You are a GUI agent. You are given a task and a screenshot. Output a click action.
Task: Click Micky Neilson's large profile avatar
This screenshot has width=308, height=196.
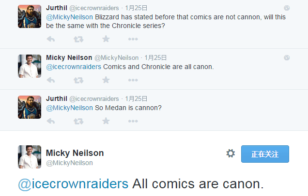pyautogui.click(x=30, y=156)
